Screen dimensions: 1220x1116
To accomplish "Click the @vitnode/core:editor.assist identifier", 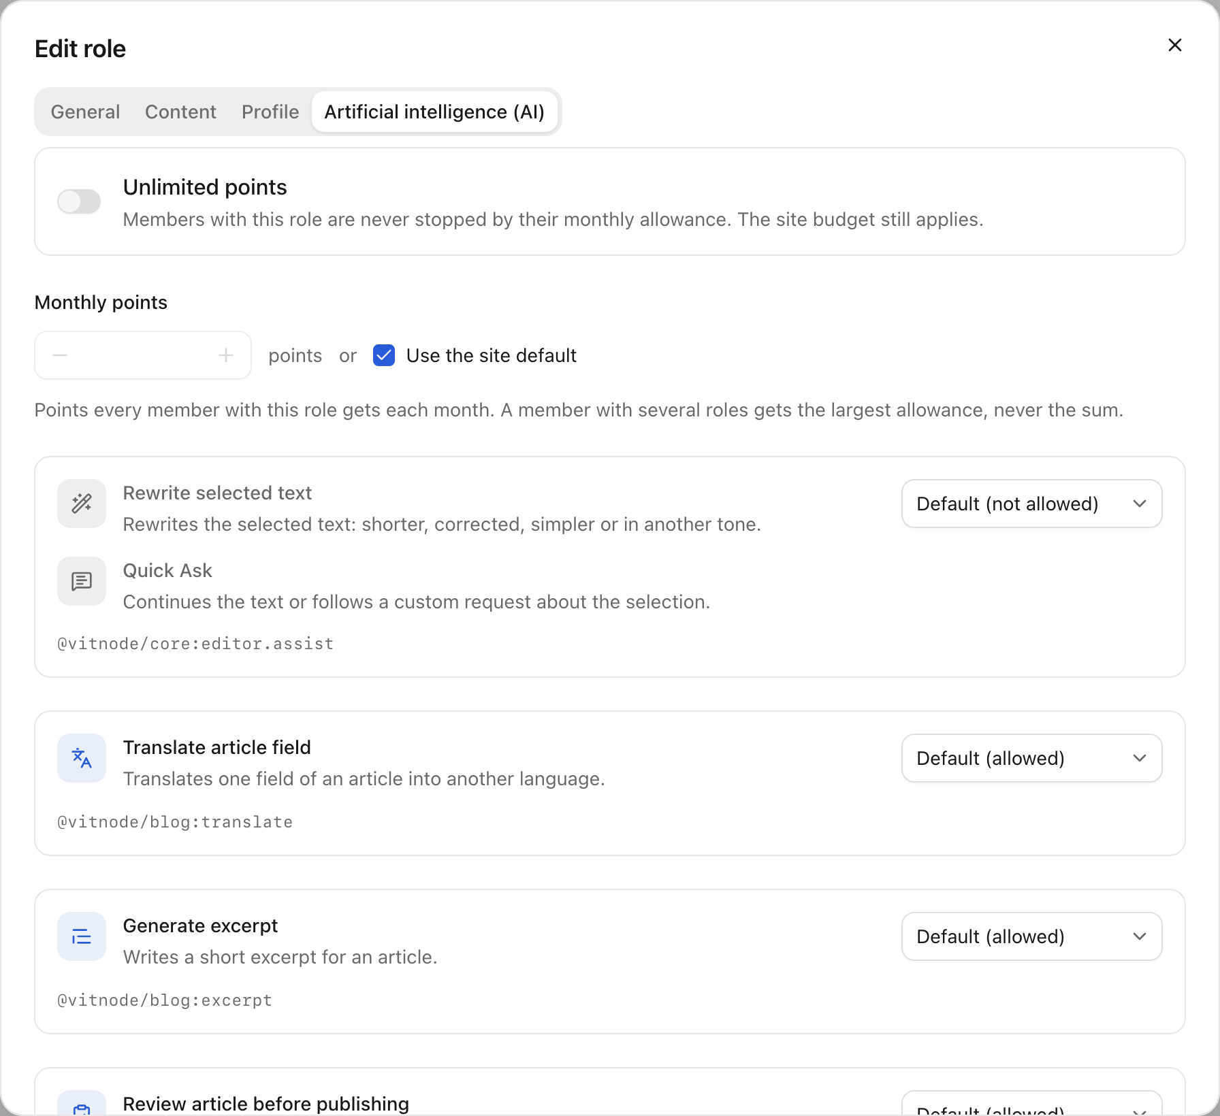I will 195,644.
